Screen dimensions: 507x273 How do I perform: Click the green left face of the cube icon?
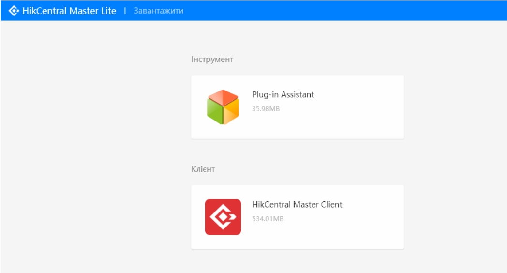click(214, 111)
